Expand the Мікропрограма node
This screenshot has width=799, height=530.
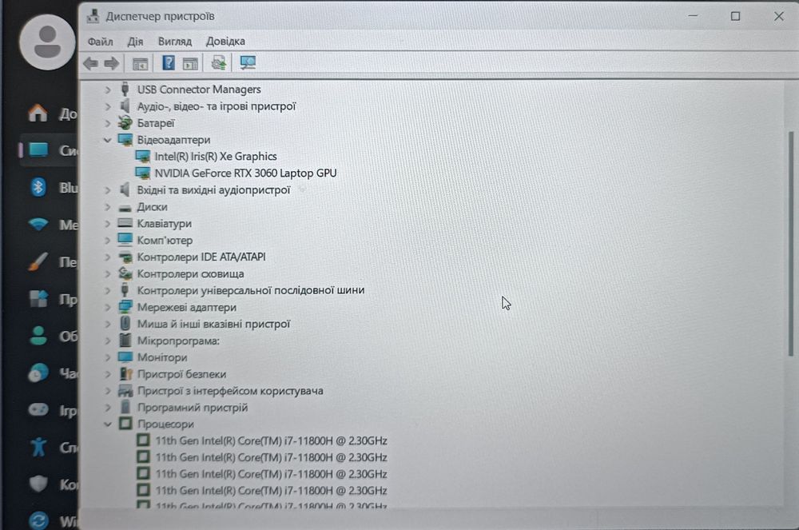pyautogui.click(x=108, y=341)
